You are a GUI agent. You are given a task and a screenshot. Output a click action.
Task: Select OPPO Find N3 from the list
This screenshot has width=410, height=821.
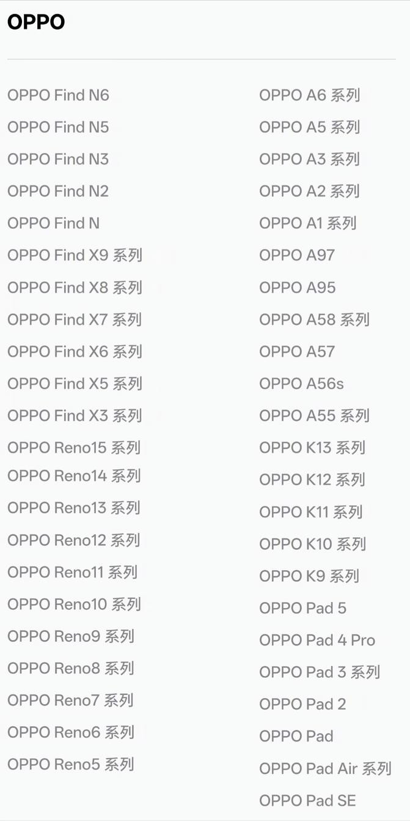(58, 160)
